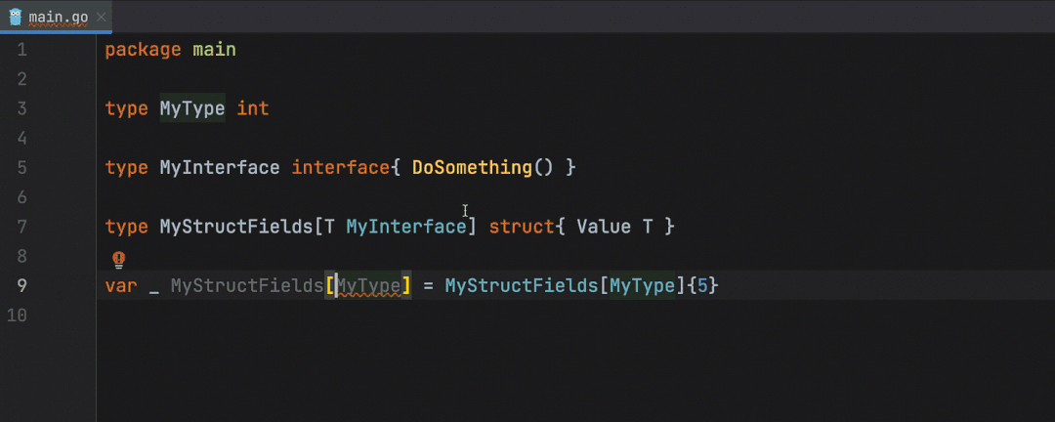The image size is (1055, 422).
Task: Click the red intention lightbulb icon
Action: (x=118, y=259)
